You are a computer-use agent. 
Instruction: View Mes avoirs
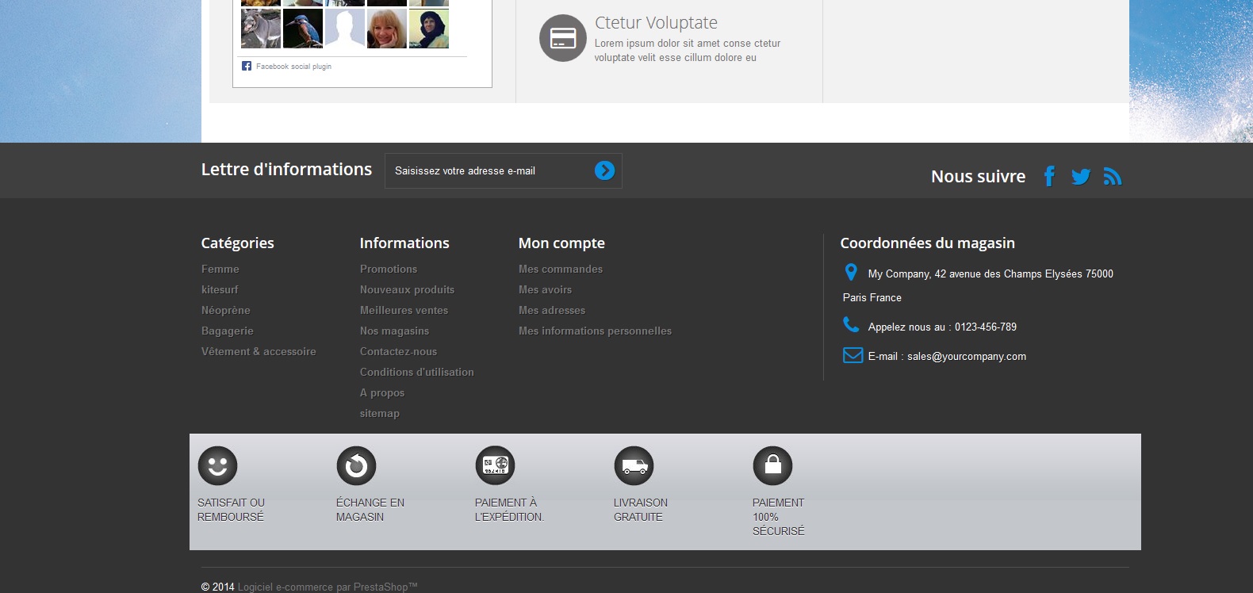(x=546, y=289)
